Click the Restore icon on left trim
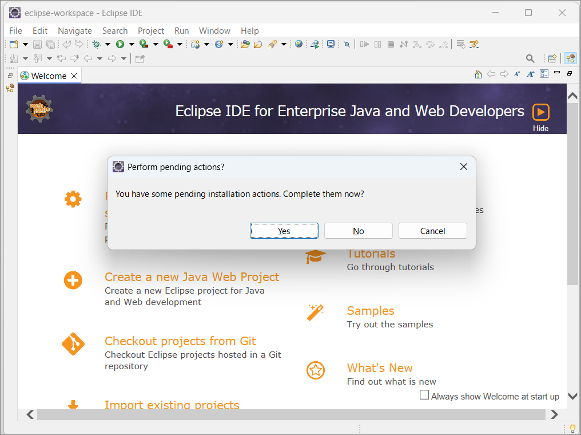581x435 pixels. click(x=10, y=76)
